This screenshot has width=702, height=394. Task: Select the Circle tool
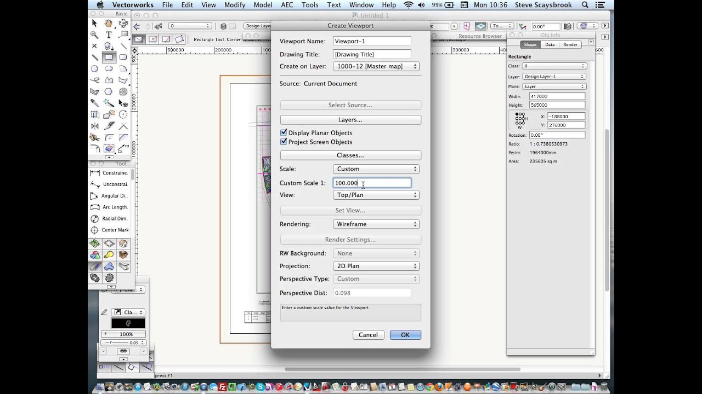coord(94,68)
